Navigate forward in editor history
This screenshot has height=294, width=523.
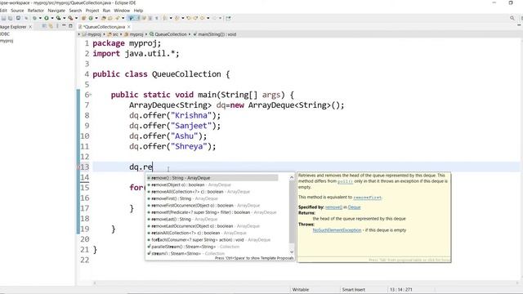214,18
